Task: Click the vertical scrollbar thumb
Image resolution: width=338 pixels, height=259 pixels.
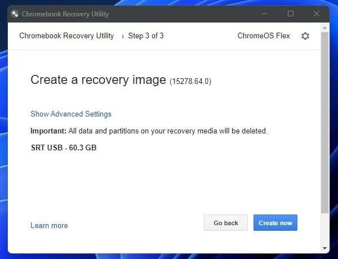Action: click(324, 123)
